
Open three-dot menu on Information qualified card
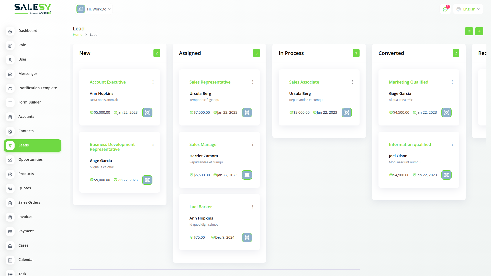[452, 144]
